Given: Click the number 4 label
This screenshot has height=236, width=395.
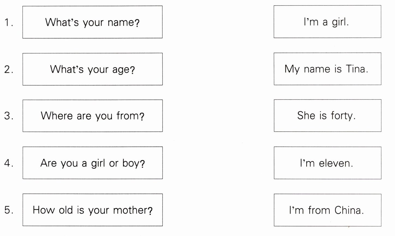Looking at the screenshot, I should [8, 163].
